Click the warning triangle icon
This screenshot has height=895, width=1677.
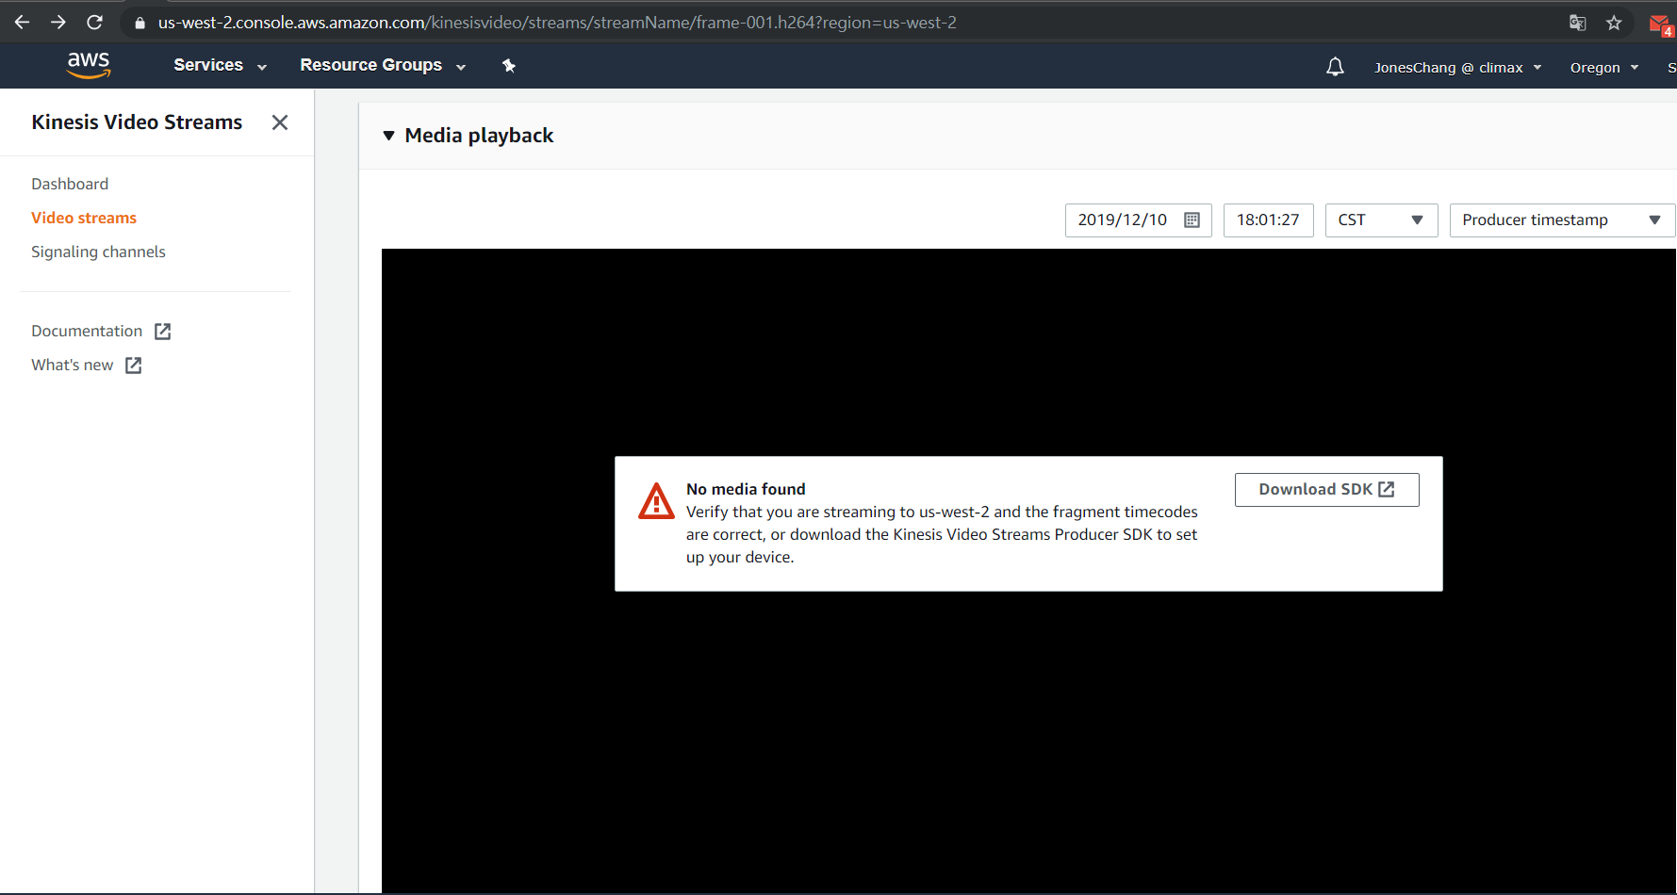pyautogui.click(x=656, y=501)
